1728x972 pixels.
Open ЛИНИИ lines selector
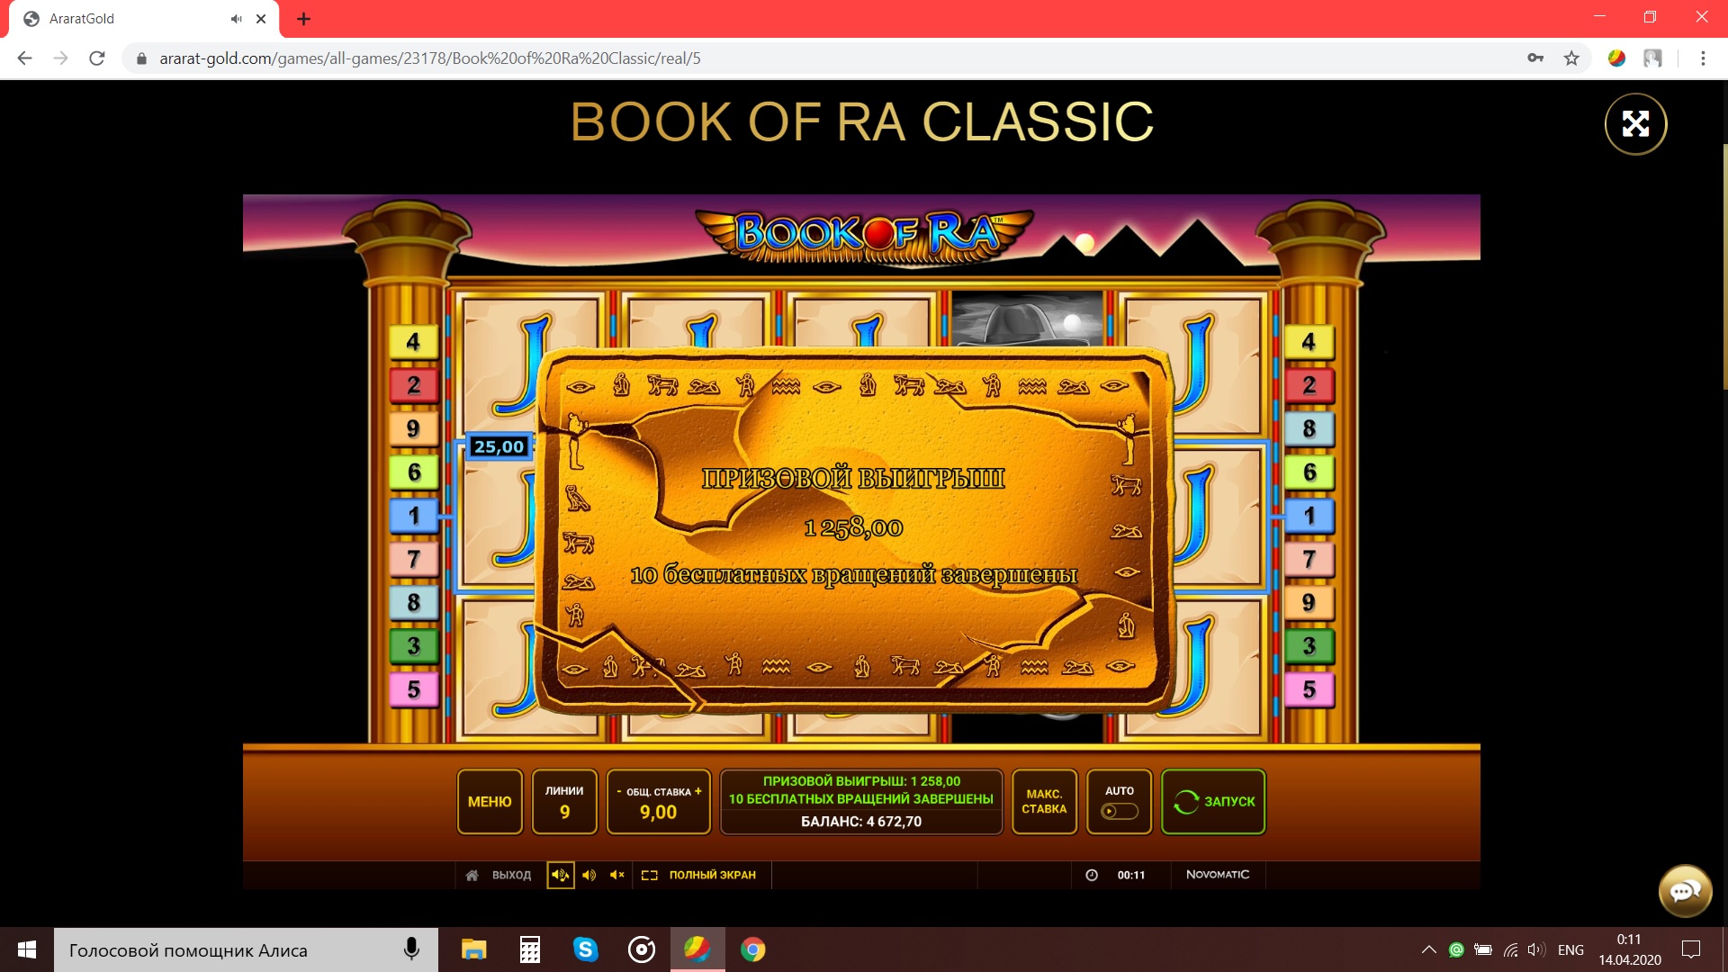click(564, 801)
